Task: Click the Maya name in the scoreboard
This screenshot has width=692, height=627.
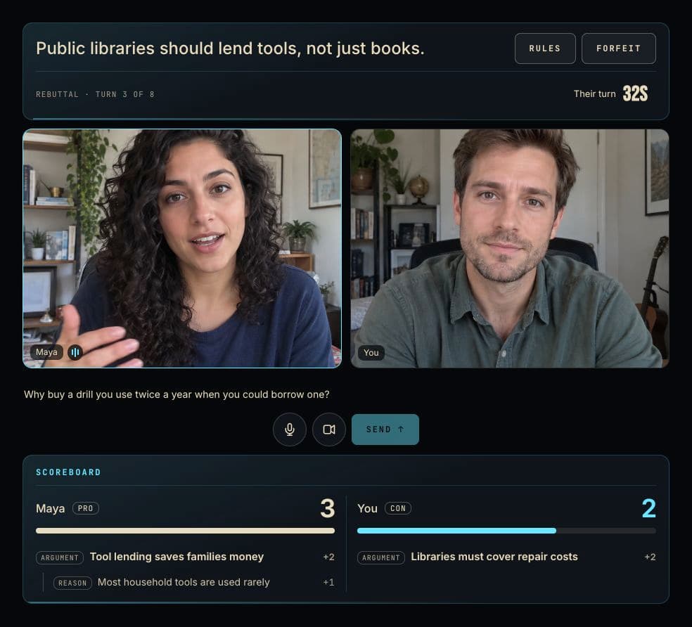Action: [x=51, y=509]
